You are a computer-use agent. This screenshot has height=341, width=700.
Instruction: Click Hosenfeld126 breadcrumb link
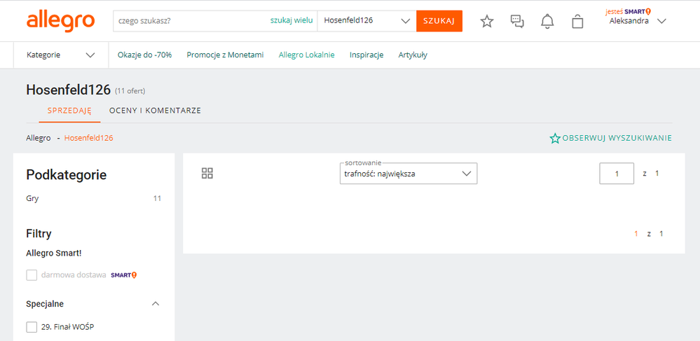click(89, 139)
